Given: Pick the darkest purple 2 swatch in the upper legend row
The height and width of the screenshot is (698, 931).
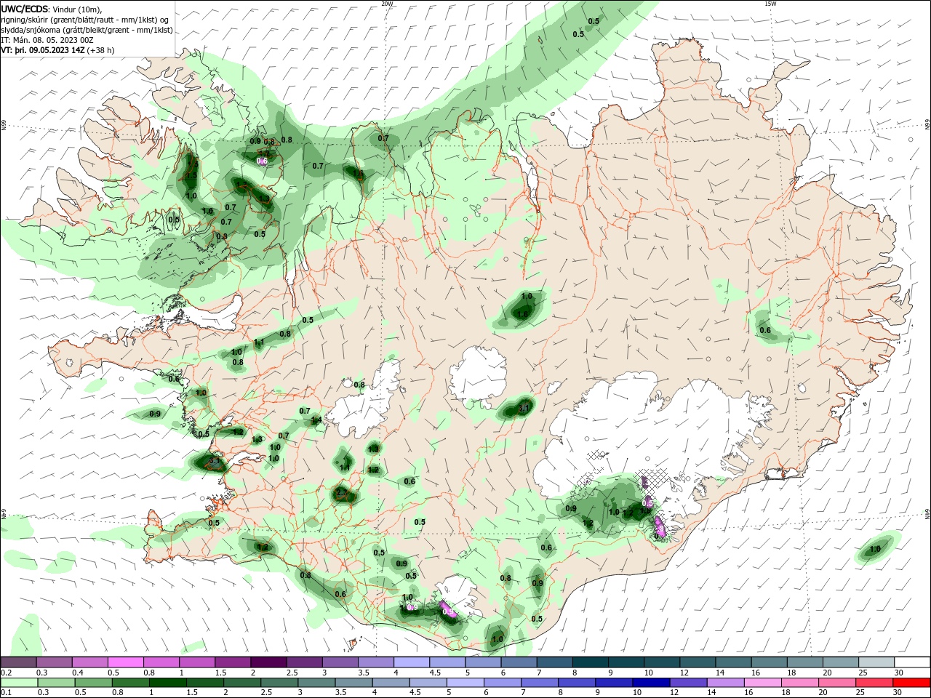Looking at the screenshot, I should coord(268,662).
